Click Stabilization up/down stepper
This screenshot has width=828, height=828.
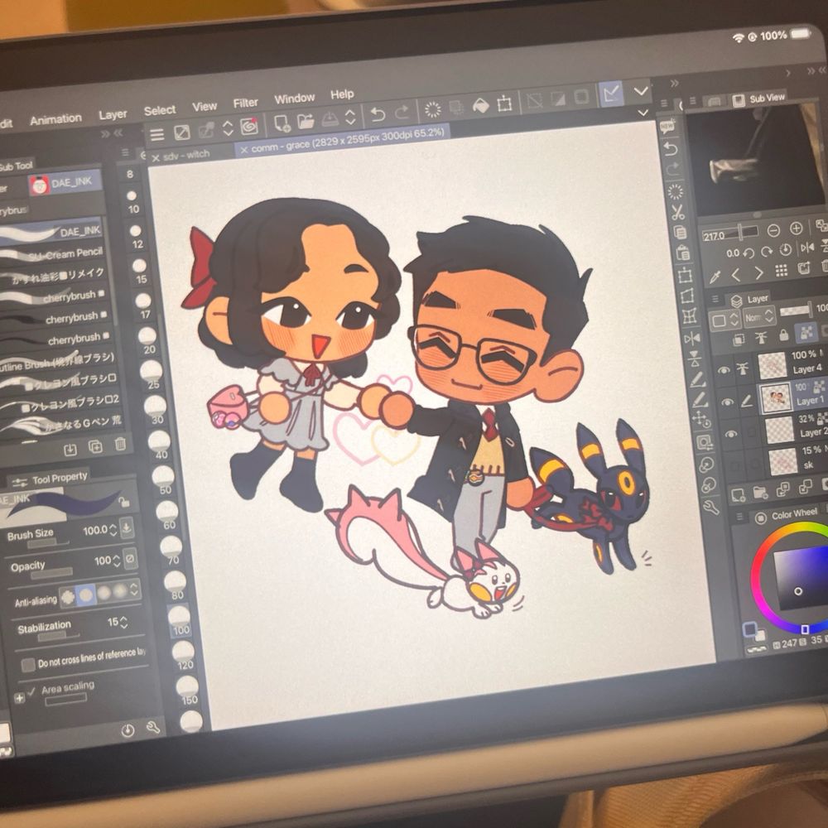(123, 622)
